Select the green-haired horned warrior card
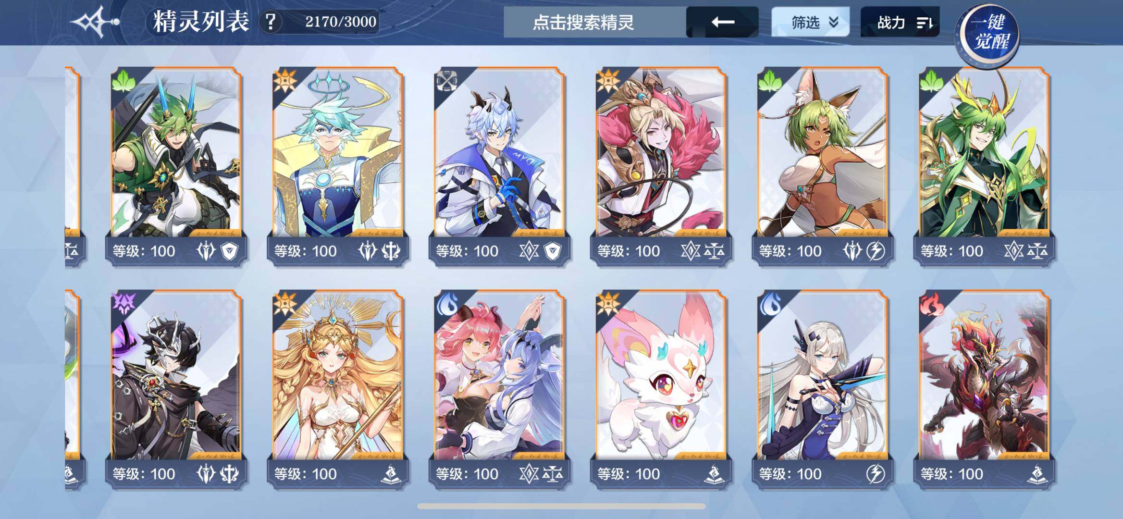The width and height of the screenshot is (1123, 519). point(176,165)
